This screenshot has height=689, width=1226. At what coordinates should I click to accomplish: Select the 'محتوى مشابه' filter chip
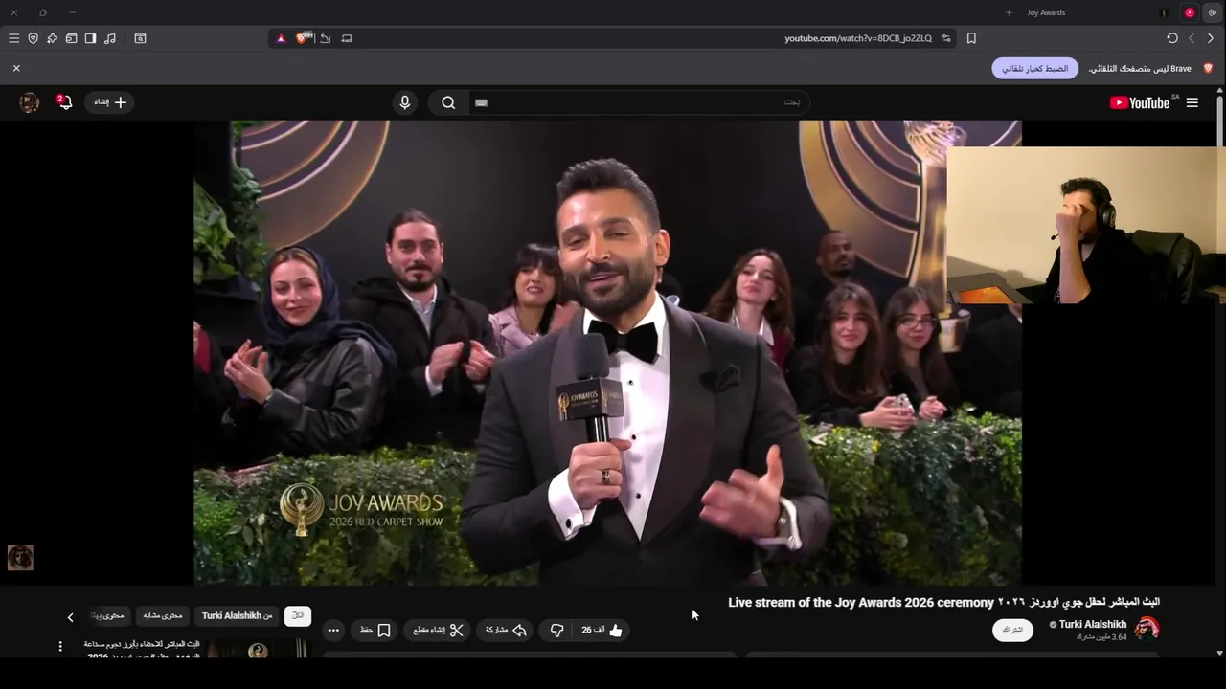163,615
